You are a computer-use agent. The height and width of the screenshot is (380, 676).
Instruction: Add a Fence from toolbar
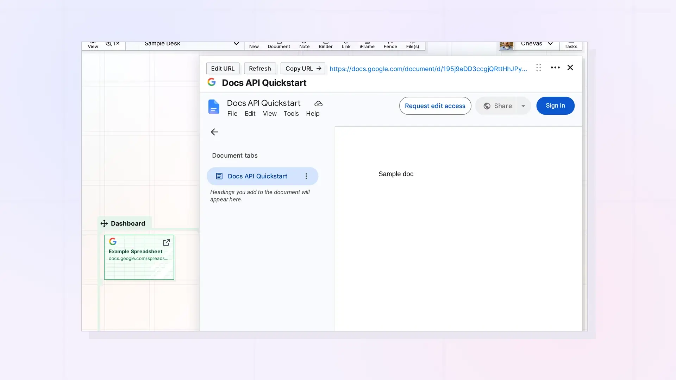tap(390, 46)
